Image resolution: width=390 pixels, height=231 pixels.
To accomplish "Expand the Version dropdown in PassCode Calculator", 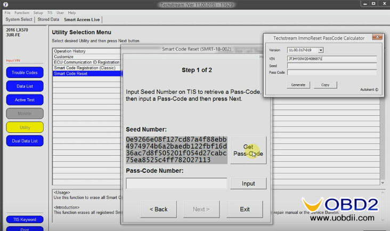I will click(x=321, y=50).
